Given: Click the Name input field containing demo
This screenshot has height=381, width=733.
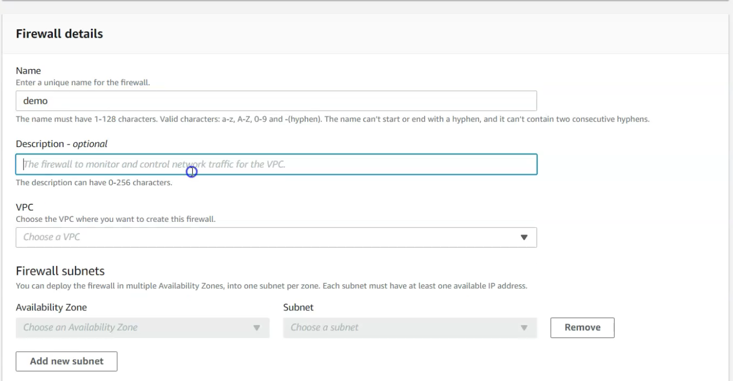Looking at the screenshot, I should pyautogui.click(x=276, y=100).
